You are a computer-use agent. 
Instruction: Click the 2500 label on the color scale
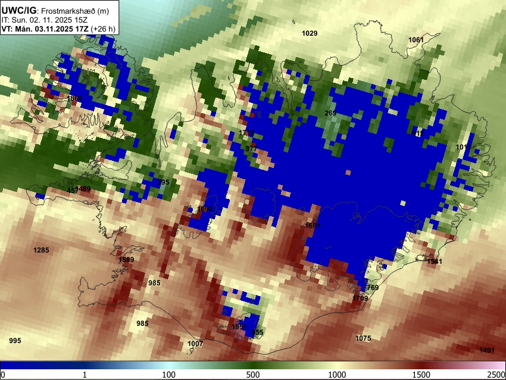coord(496,375)
